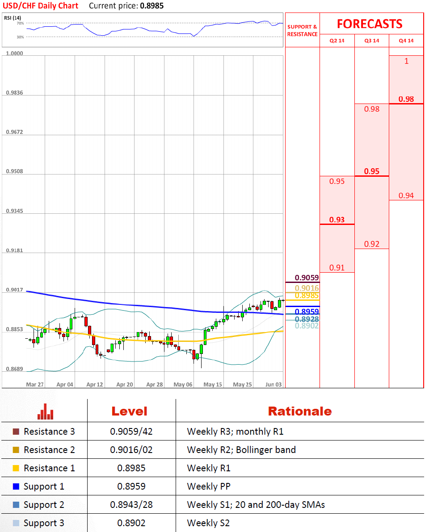
Task: Click level cell 0.9016/02
Action: 131,450
